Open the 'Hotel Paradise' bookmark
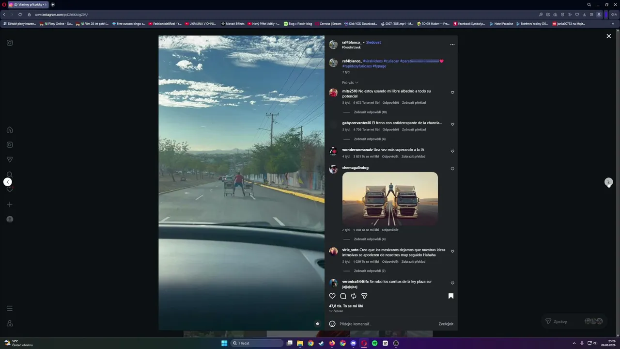620x349 pixels. [501, 24]
